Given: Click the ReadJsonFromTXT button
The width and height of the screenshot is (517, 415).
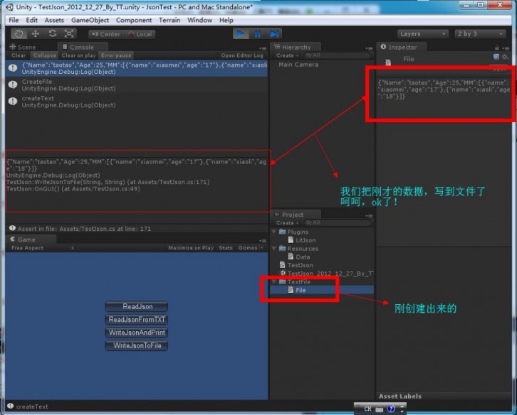Looking at the screenshot, I should coord(137,320).
